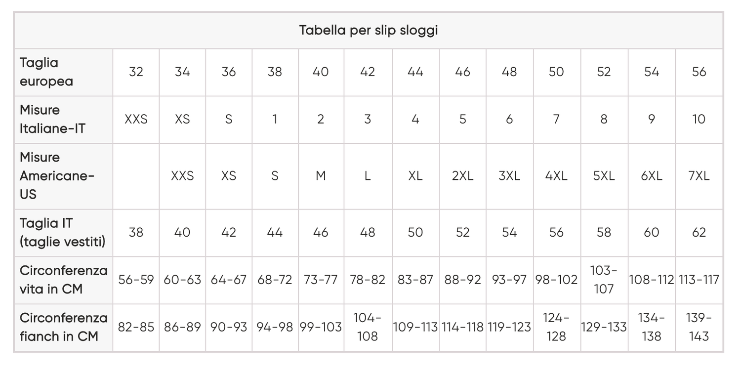The width and height of the screenshot is (741, 375).
Task: Select the 'Circonferenza vita in CM' row header
Action: [x=63, y=280]
